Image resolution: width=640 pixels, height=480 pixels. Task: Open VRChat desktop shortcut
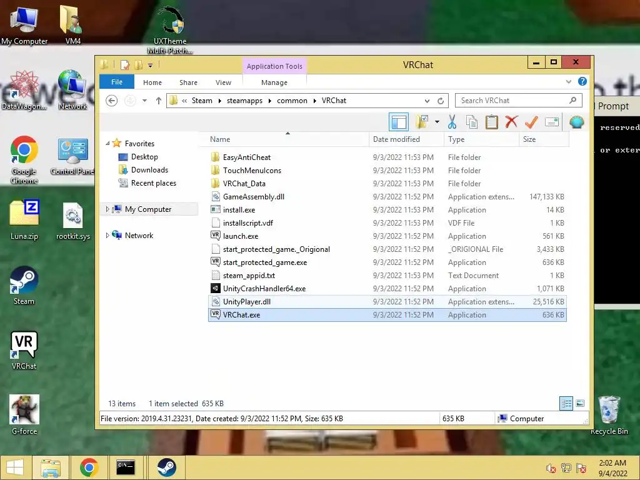24,350
